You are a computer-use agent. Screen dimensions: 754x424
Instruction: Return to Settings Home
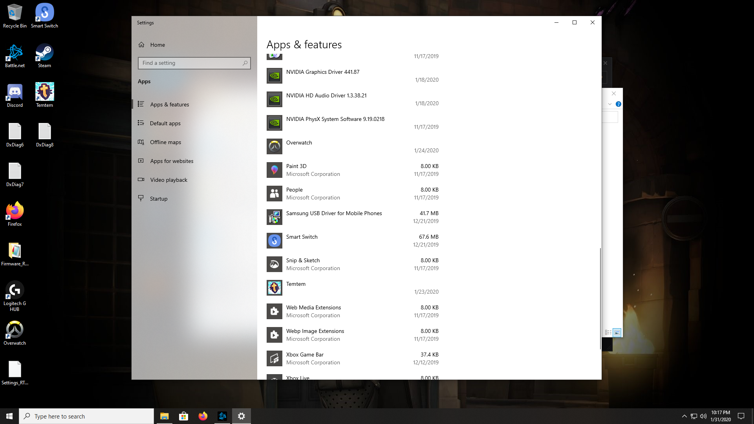click(157, 45)
